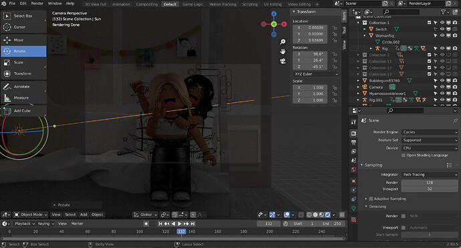Open the Window menu
Viewport: 461px width, 248px height.
point(55,3)
